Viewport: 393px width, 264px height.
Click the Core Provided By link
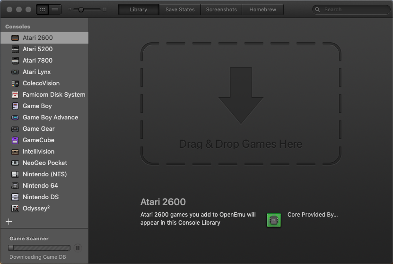coord(313,215)
